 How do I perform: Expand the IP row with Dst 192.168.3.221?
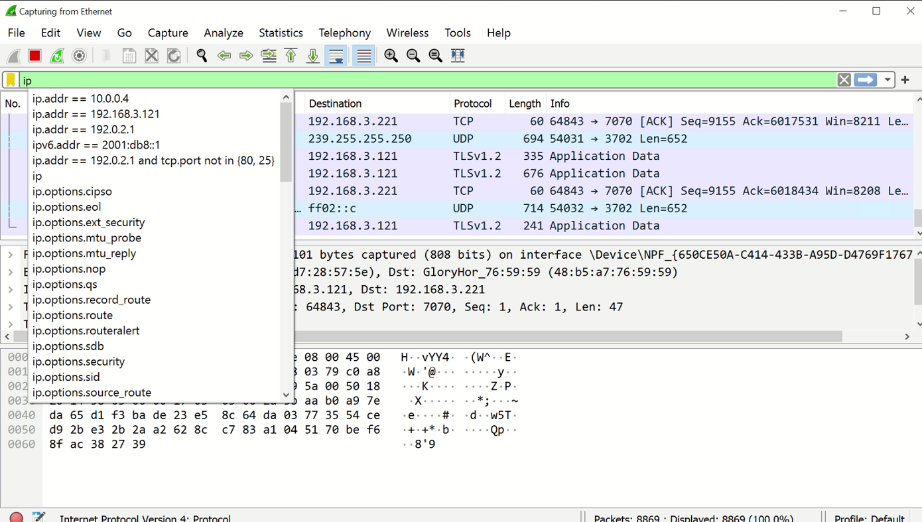tap(11, 289)
